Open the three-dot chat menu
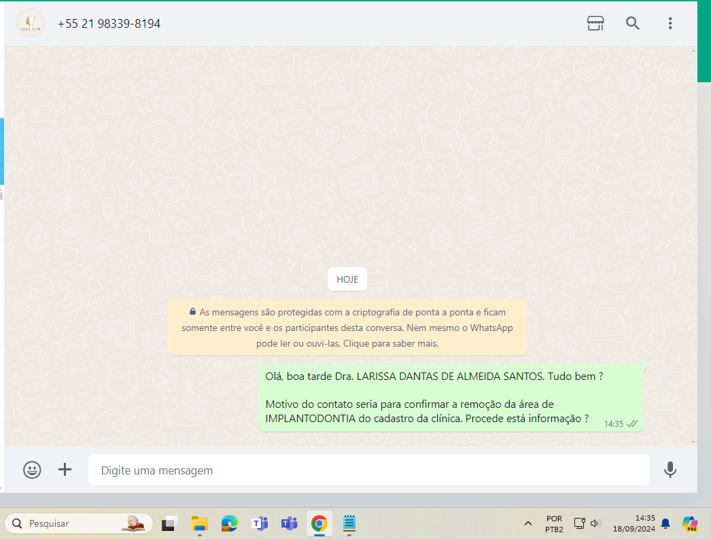This screenshot has width=711, height=539. point(670,23)
